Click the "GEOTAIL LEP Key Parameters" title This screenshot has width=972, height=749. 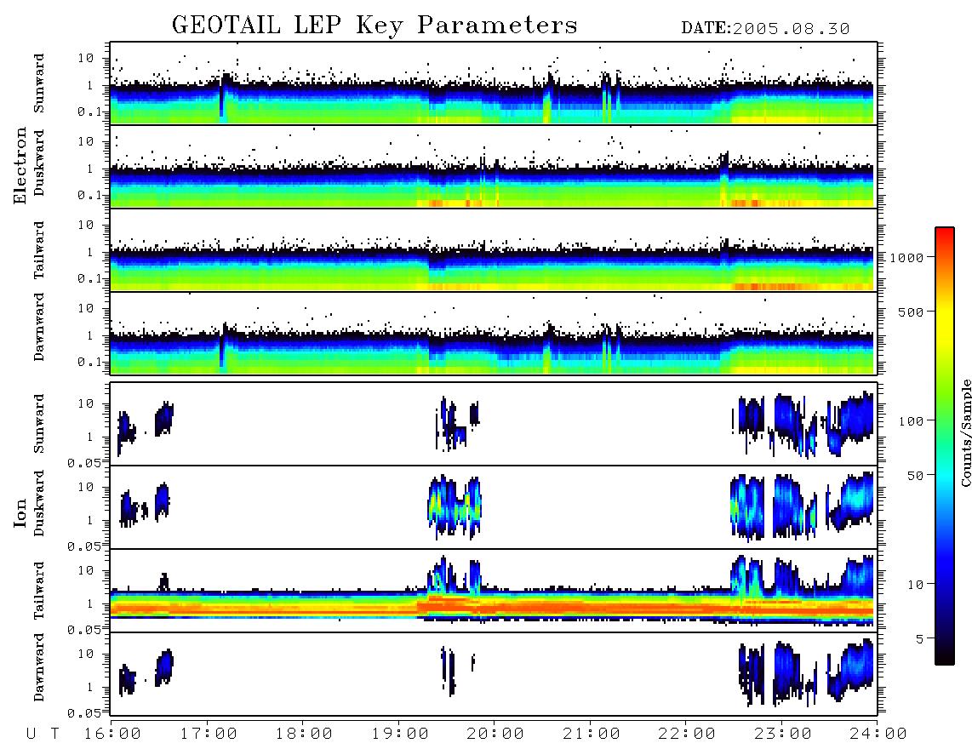pyautogui.click(x=375, y=25)
